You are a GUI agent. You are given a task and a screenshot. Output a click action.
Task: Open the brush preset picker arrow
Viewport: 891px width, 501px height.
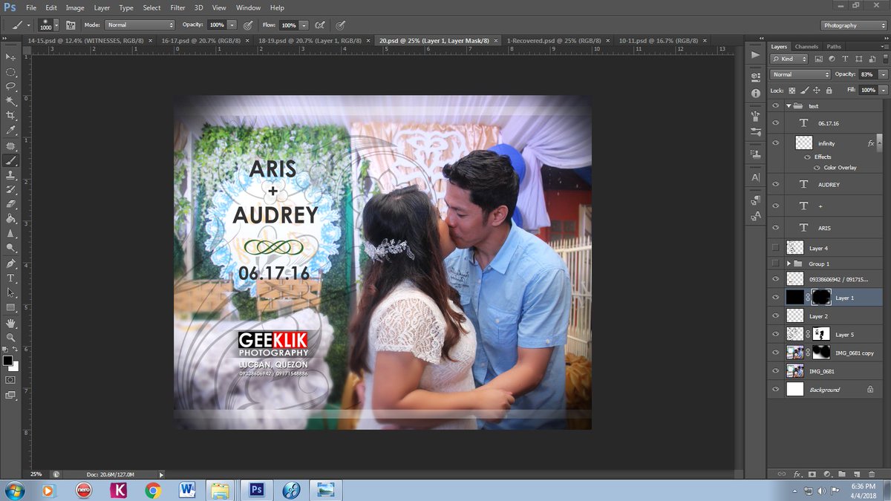[x=58, y=24]
